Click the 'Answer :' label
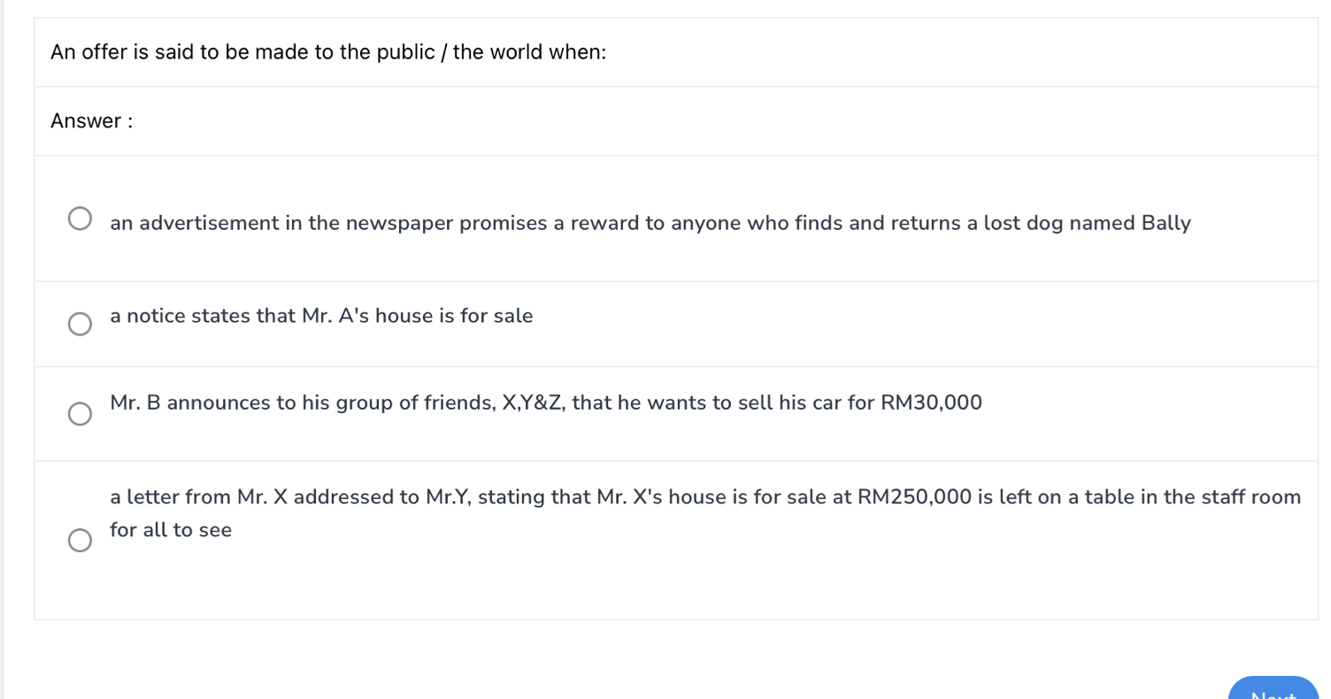This screenshot has width=1331, height=699. point(91,121)
